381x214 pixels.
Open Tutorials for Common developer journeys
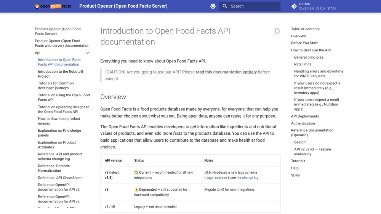pos(56,86)
